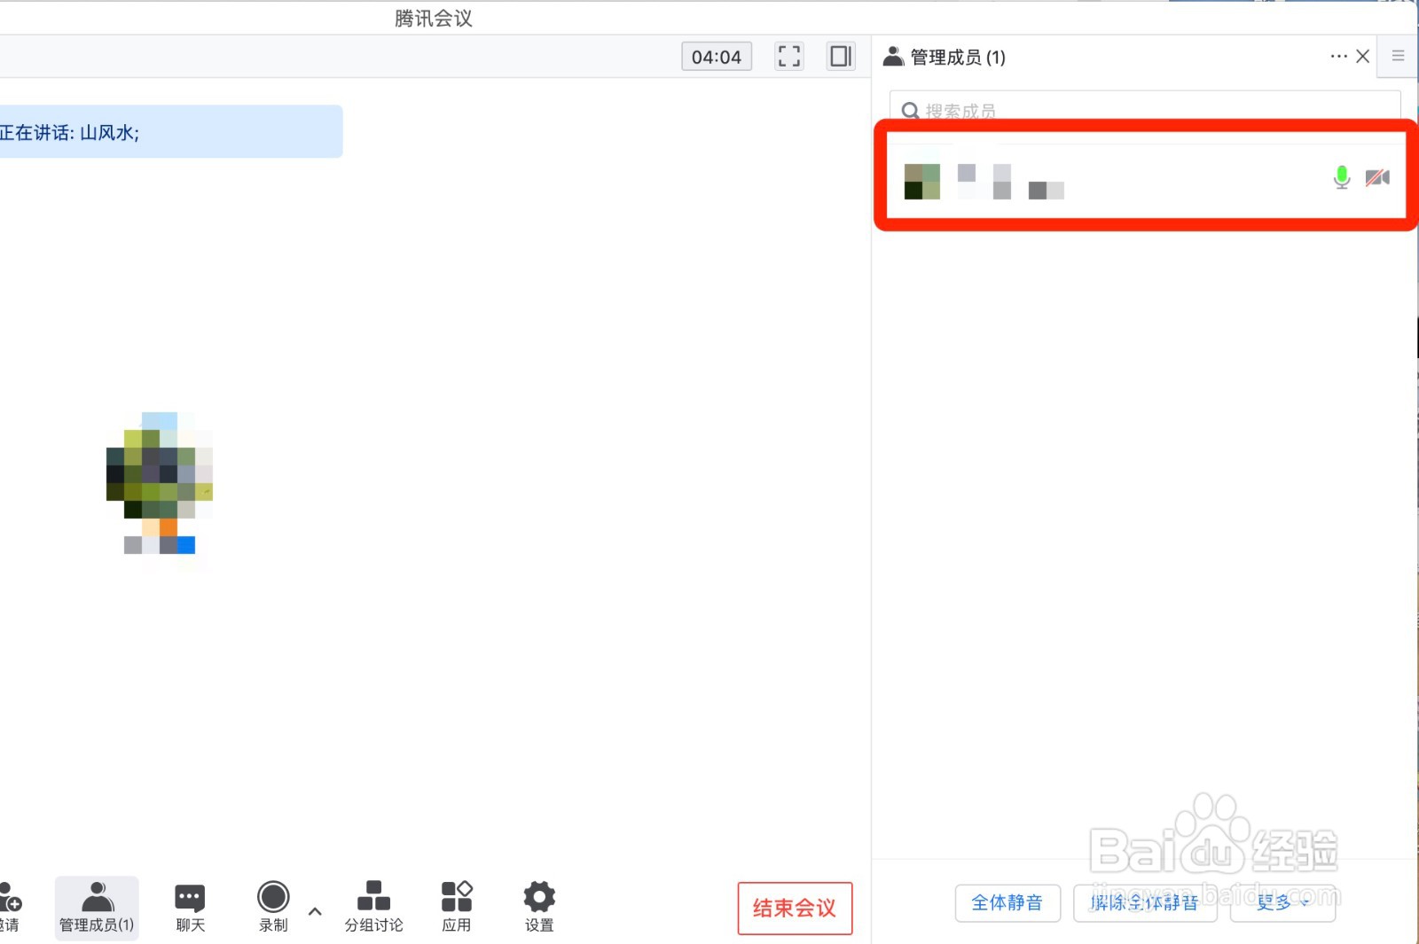The height and width of the screenshot is (944, 1419).
Task: Close the manage members panel
Action: click(1363, 56)
